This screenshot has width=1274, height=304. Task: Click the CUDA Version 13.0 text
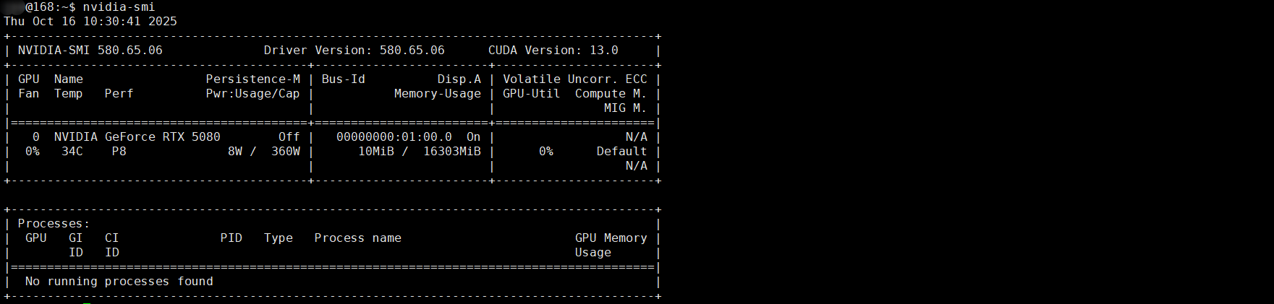tap(553, 51)
